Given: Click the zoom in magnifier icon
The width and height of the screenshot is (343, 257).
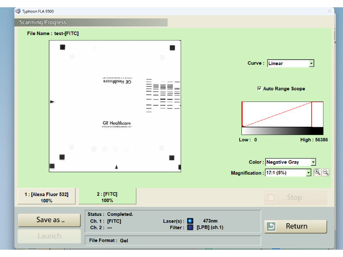Looking at the screenshot, I should [317, 172].
